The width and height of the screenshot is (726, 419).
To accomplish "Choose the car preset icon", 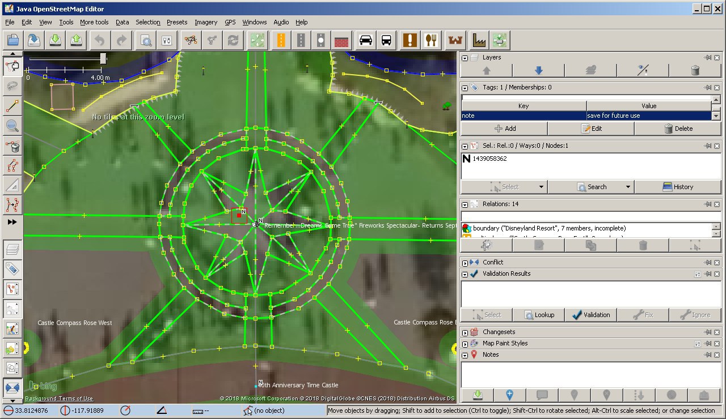I will (x=366, y=40).
